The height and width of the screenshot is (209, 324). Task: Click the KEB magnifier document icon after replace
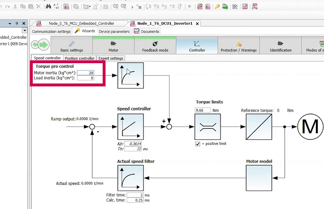pos(66,6)
